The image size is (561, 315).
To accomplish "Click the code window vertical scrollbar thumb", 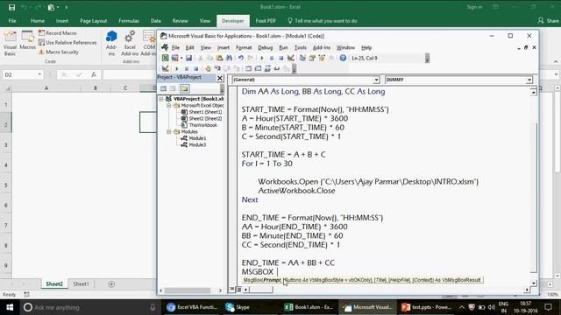I will click(x=534, y=198).
